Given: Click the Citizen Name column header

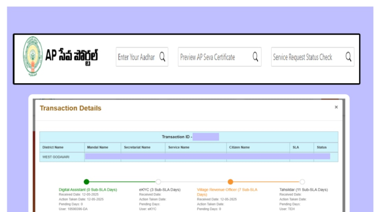Looking at the screenshot, I should click(x=240, y=148).
